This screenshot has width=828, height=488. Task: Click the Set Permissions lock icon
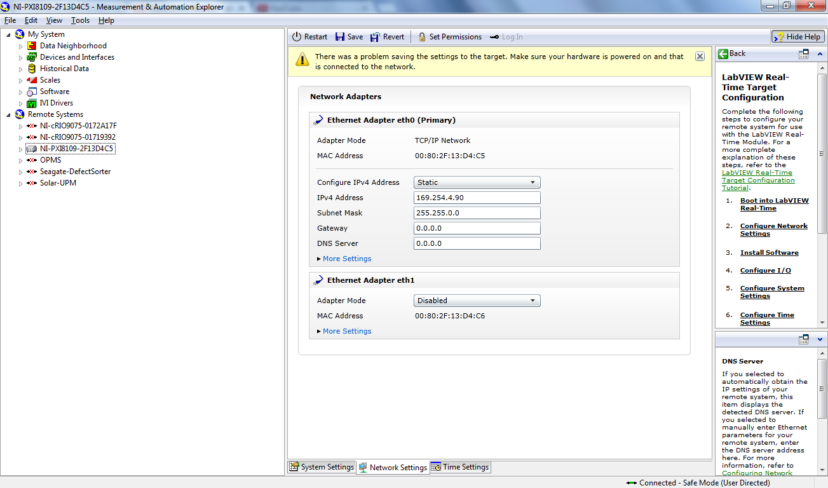(x=422, y=37)
